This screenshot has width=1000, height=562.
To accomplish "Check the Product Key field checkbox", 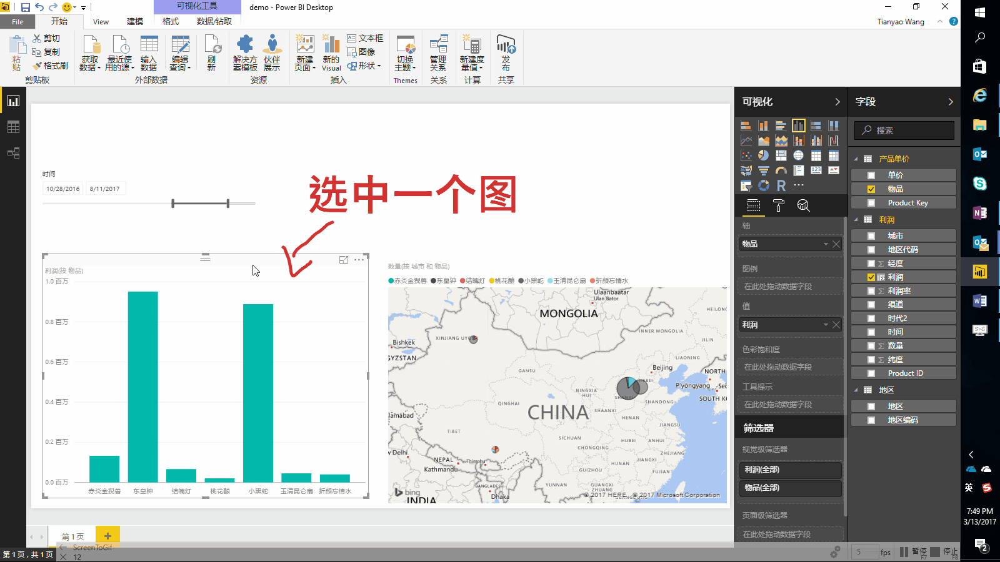I will click(x=871, y=203).
